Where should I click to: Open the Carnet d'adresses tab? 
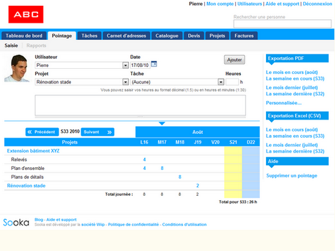coord(126,35)
